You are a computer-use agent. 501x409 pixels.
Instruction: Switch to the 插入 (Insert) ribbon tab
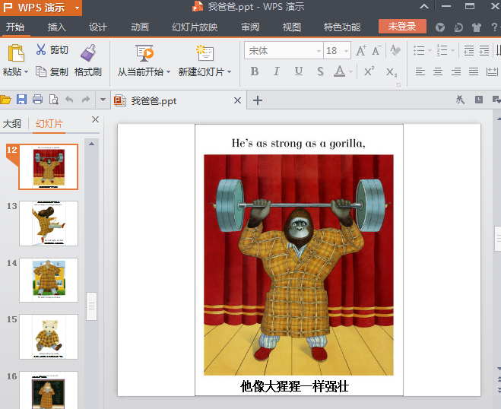[57, 27]
